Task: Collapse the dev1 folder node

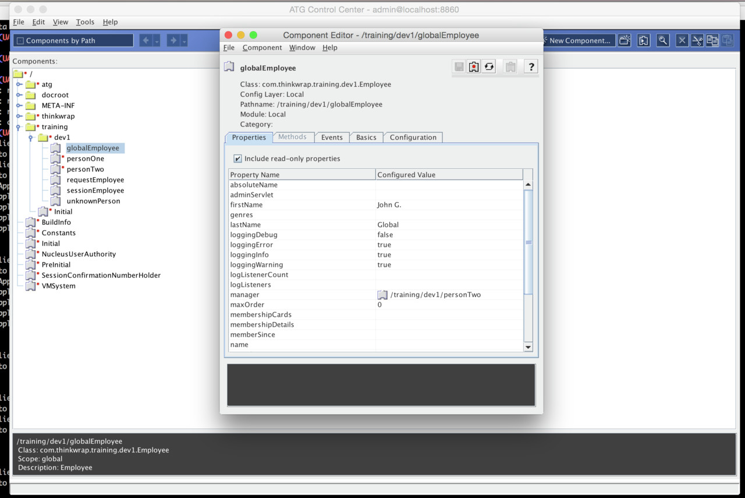Action: pyautogui.click(x=31, y=137)
